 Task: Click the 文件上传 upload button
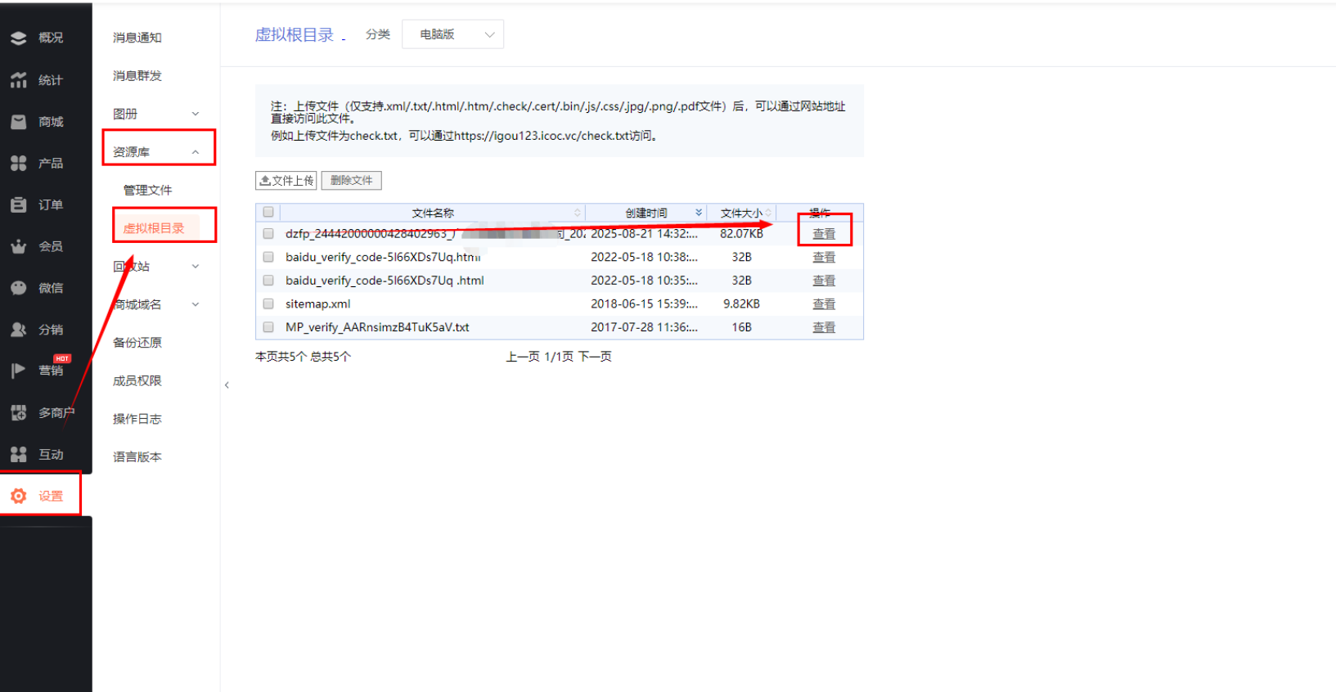pos(286,181)
